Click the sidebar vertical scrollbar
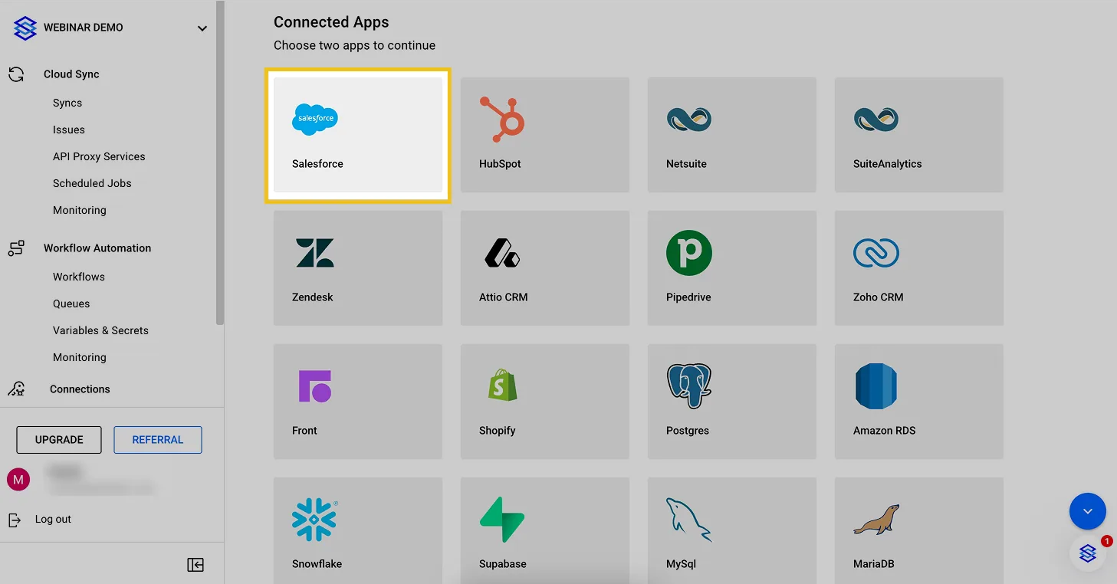This screenshot has height=584, width=1117. click(x=220, y=162)
